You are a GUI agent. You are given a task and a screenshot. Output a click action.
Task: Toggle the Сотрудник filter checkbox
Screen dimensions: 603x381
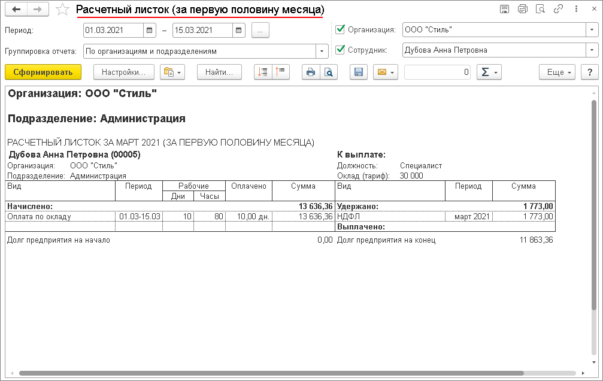tap(341, 50)
